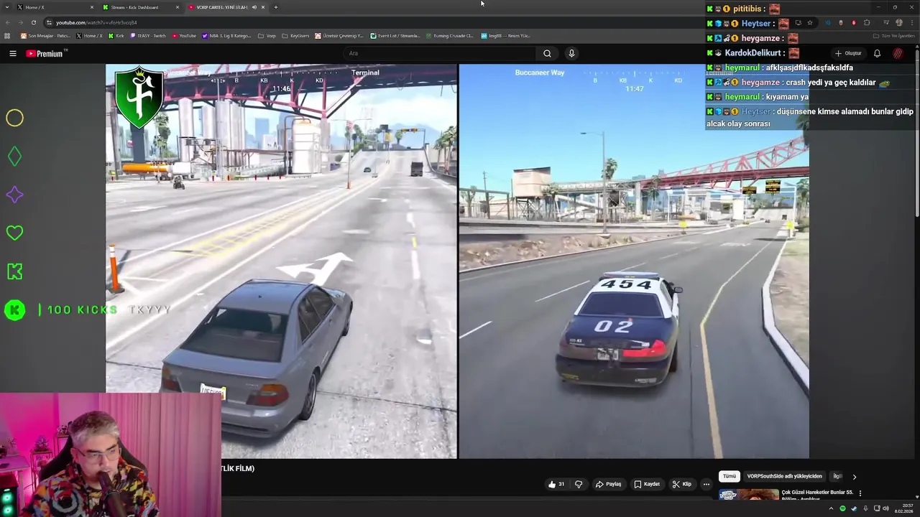Show hidden system tray icons chevron
920x517 pixels.
pos(832,508)
